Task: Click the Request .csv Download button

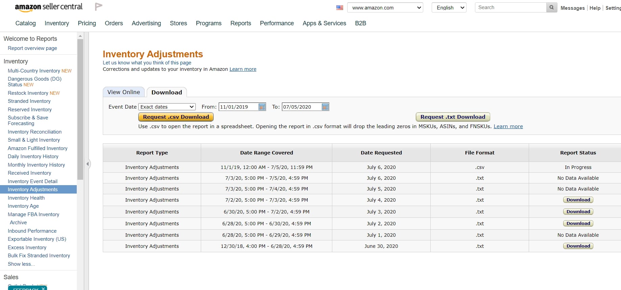Action: pos(176,117)
